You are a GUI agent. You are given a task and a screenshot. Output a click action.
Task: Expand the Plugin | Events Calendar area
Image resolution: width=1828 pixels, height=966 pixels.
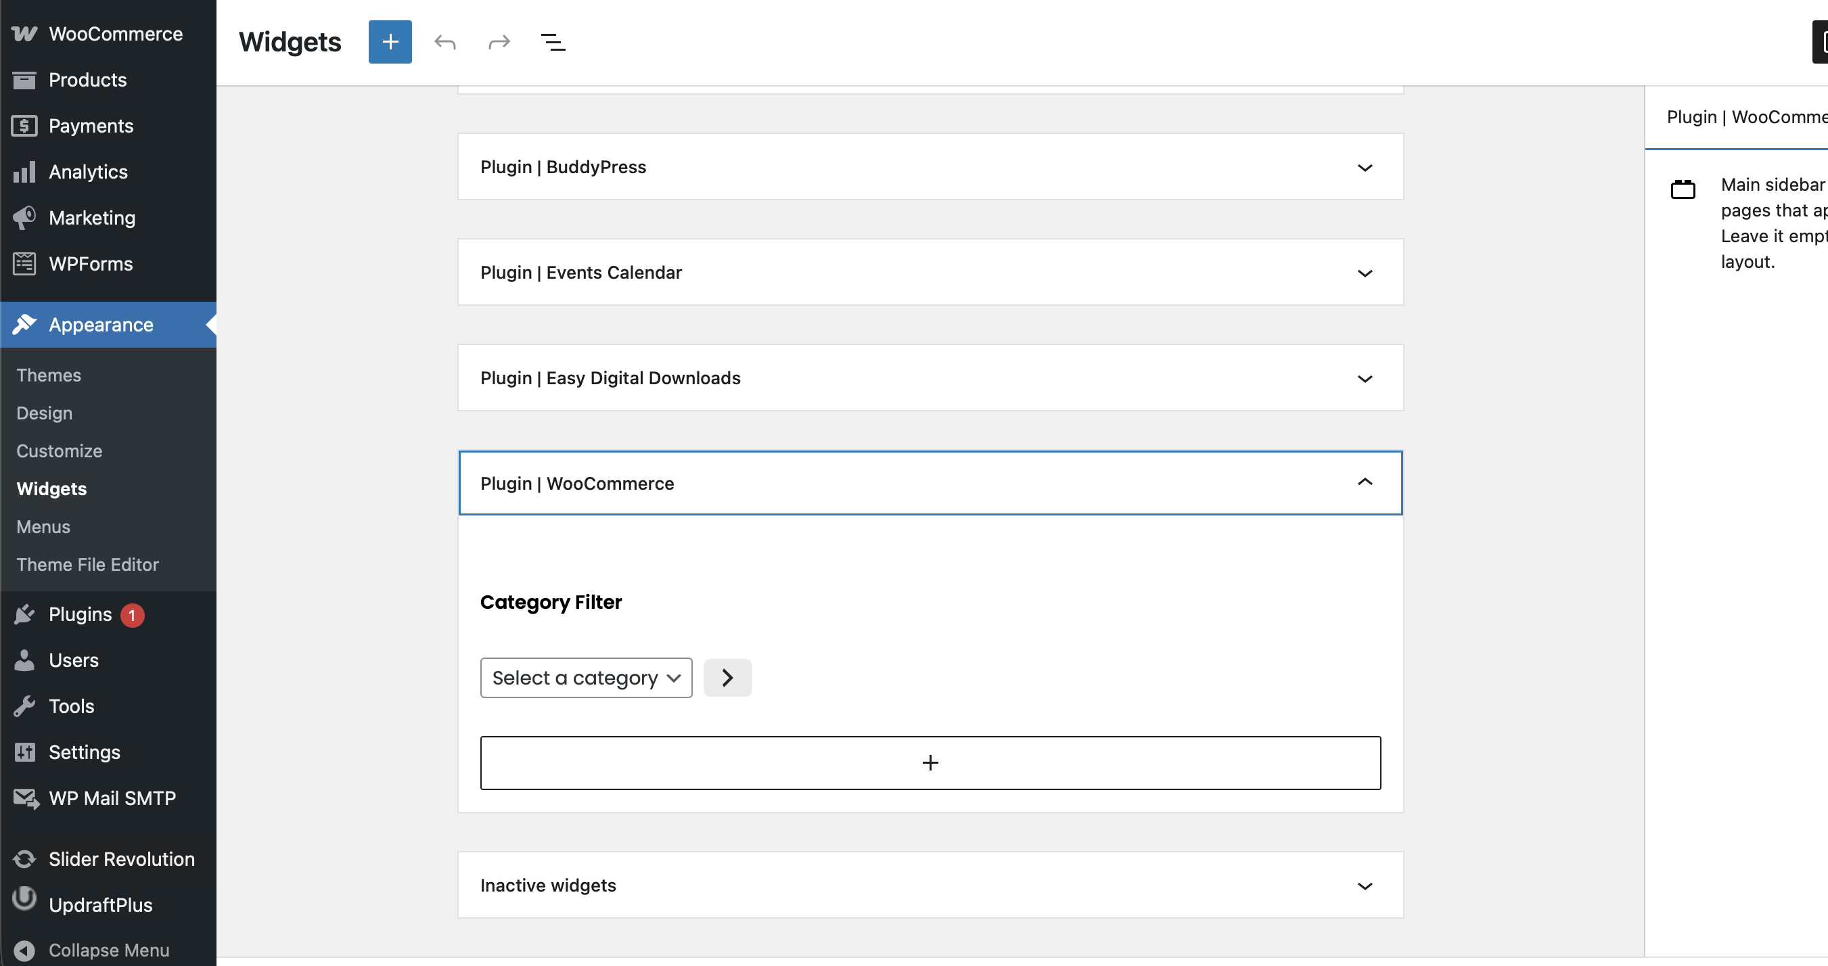[1364, 273]
